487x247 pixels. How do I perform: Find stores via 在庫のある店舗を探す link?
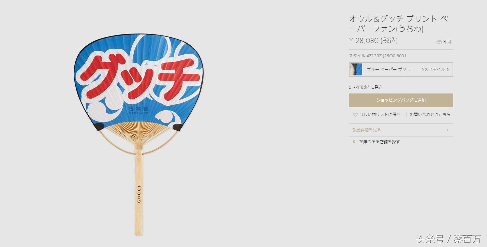point(380,142)
